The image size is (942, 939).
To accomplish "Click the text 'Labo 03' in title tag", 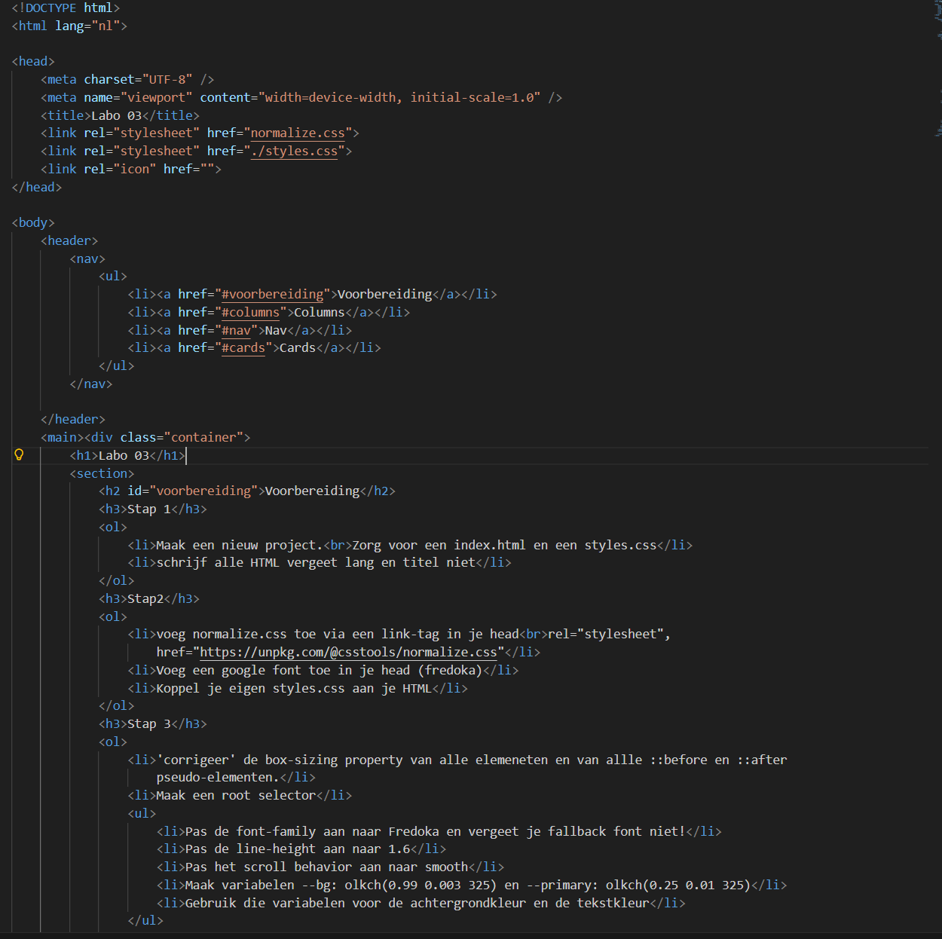I will click(x=116, y=116).
